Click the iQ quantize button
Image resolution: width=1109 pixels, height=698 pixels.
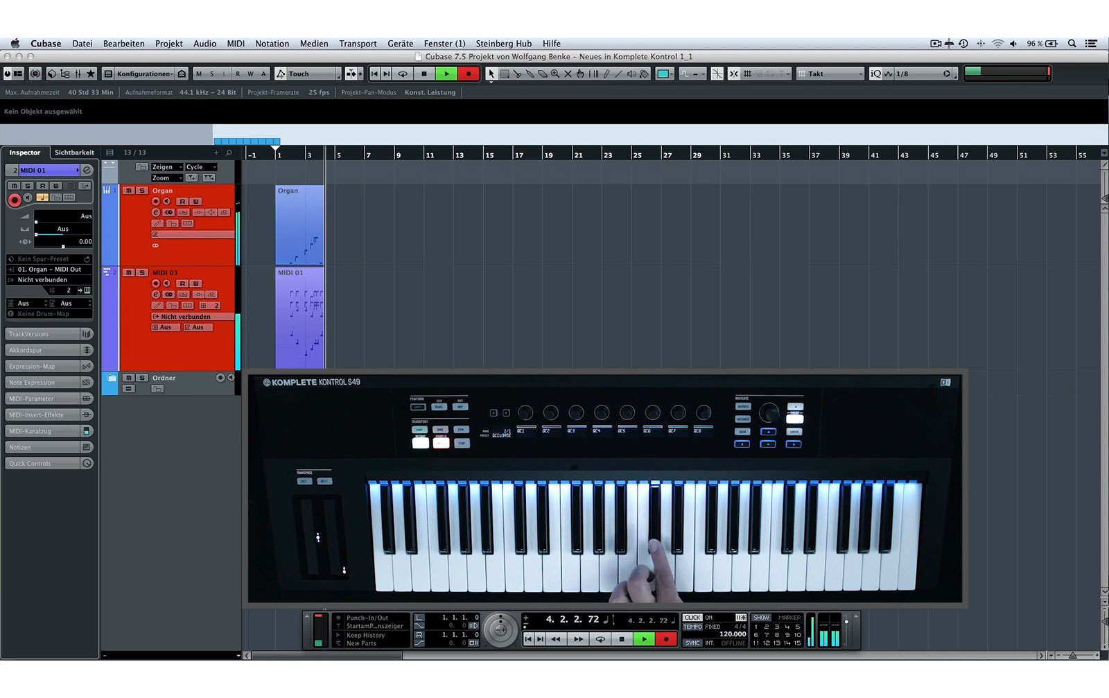pos(875,73)
